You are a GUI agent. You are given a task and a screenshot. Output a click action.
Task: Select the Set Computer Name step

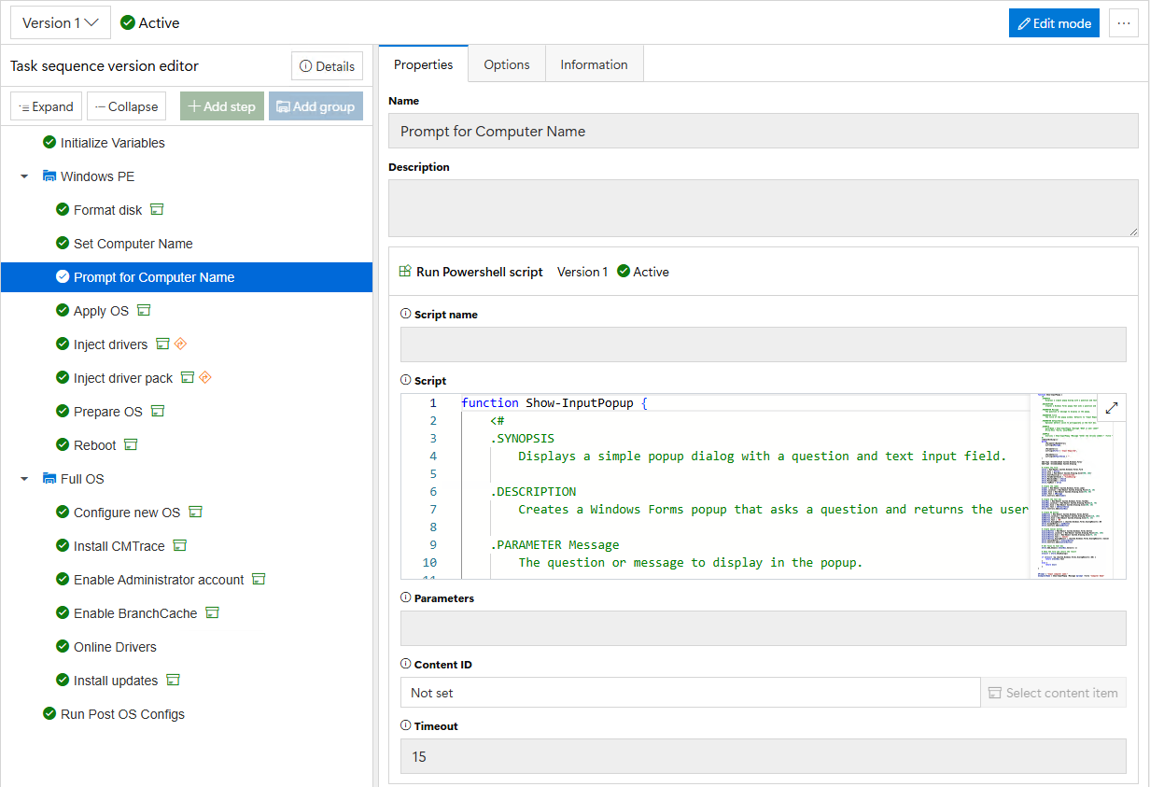[187, 244]
